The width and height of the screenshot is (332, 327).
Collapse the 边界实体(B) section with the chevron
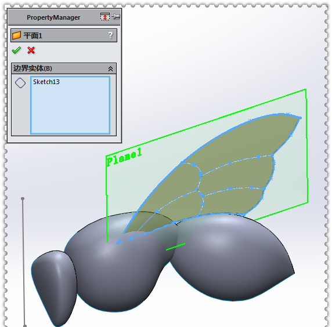tap(110, 68)
